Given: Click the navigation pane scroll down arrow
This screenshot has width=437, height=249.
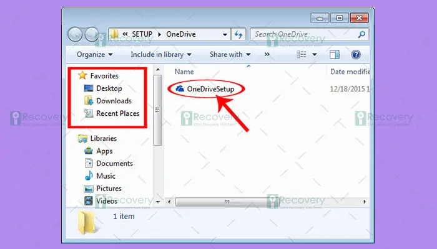Looking at the screenshot, I should [x=158, y=202].
